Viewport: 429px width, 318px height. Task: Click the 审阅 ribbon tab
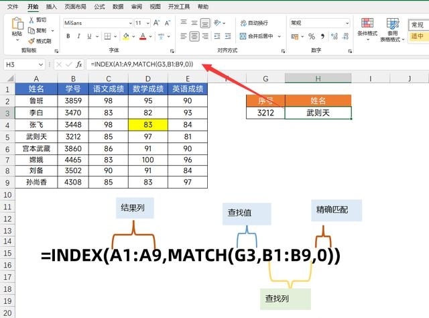pyautogui.click(x=137, y=7)
